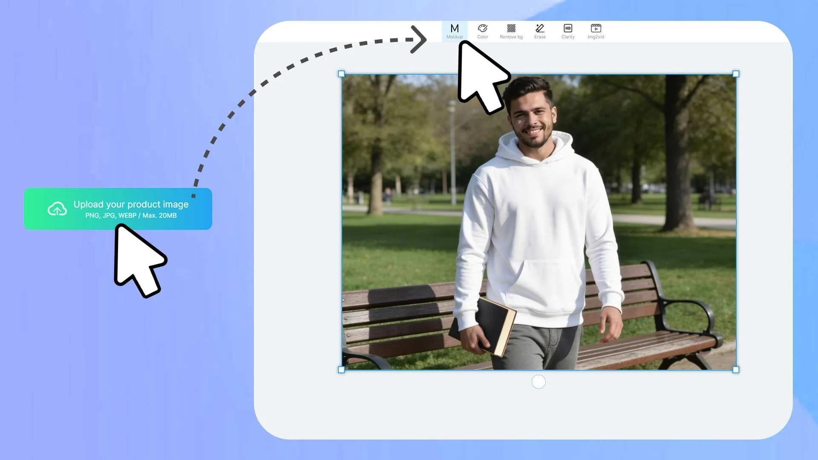The width and height of the screenshot is (818, 460).
Task: Select the top-right resize handle
Action: (x=736, y=74)
